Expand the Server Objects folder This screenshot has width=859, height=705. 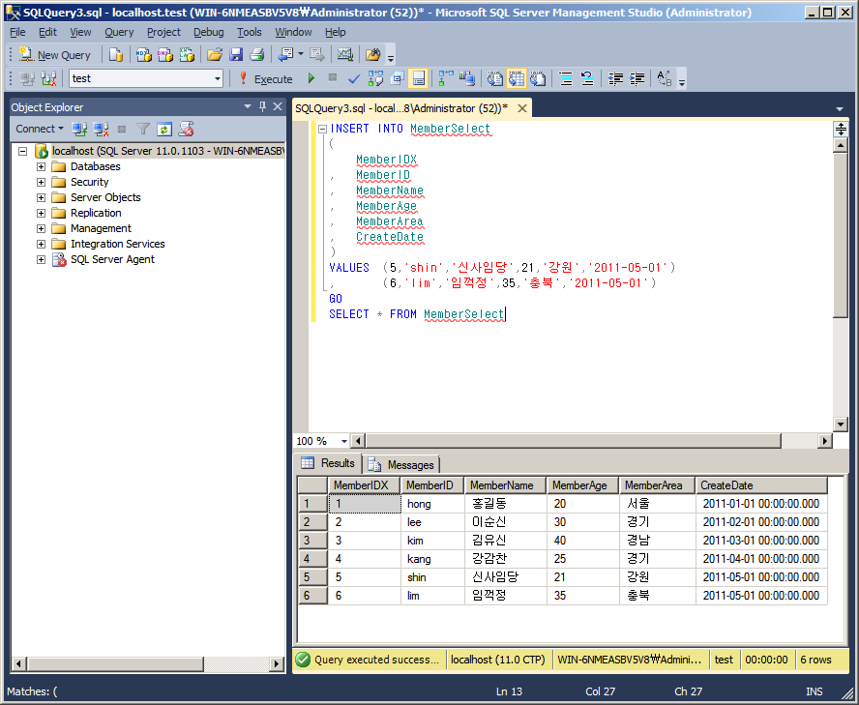pos(41,197)
